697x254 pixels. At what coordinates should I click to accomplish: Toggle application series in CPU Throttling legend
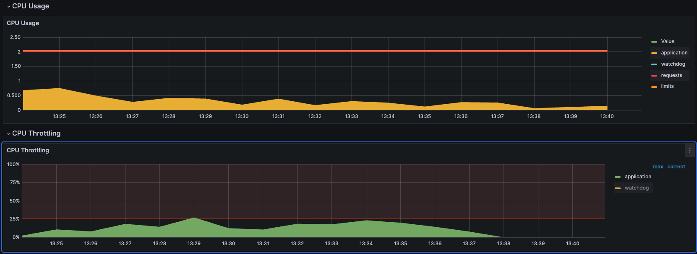tap(638, 177)
